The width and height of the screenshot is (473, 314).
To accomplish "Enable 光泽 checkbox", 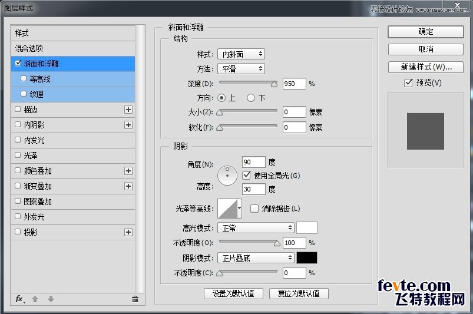I will 18,155.
